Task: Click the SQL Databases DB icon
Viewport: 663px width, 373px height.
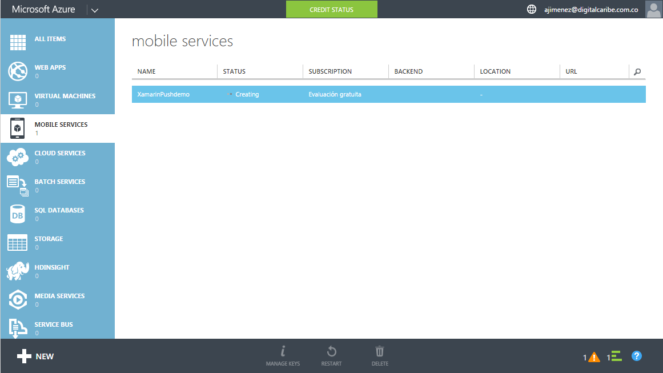Action: pyautogui.click(x=18, y=214)
